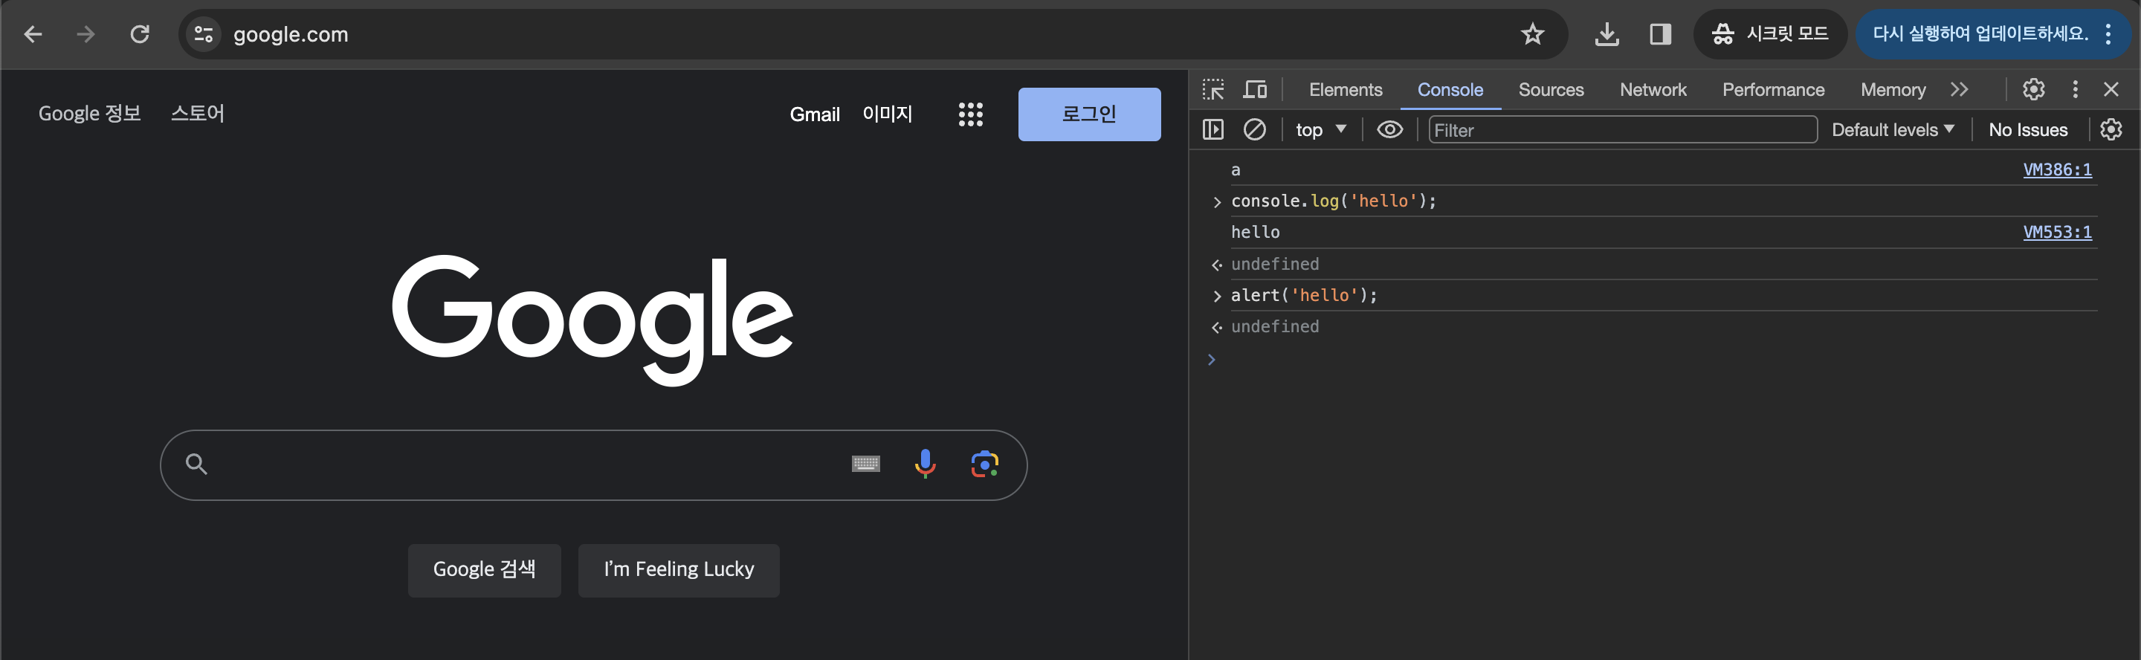Click the 시크릿 모드 incognito indicator
The image size is (2141, 660).
[1769, 34]
